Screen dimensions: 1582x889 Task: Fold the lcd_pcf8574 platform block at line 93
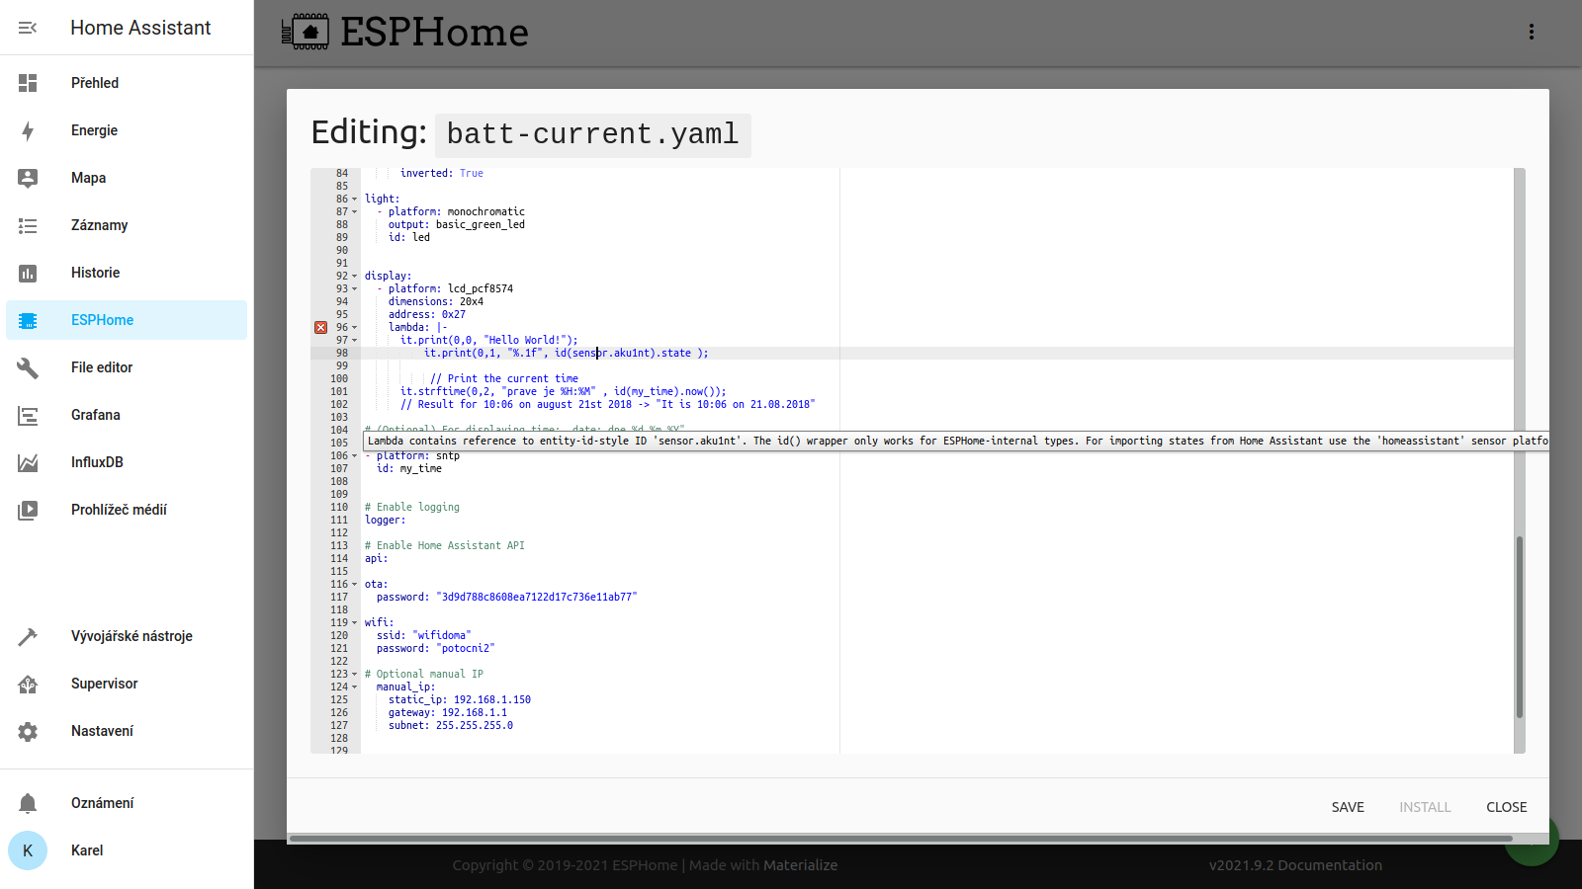[x=355, y=288]
